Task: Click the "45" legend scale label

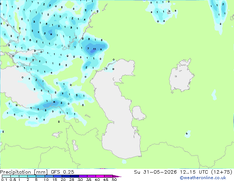Action: [x=106, y=180]
